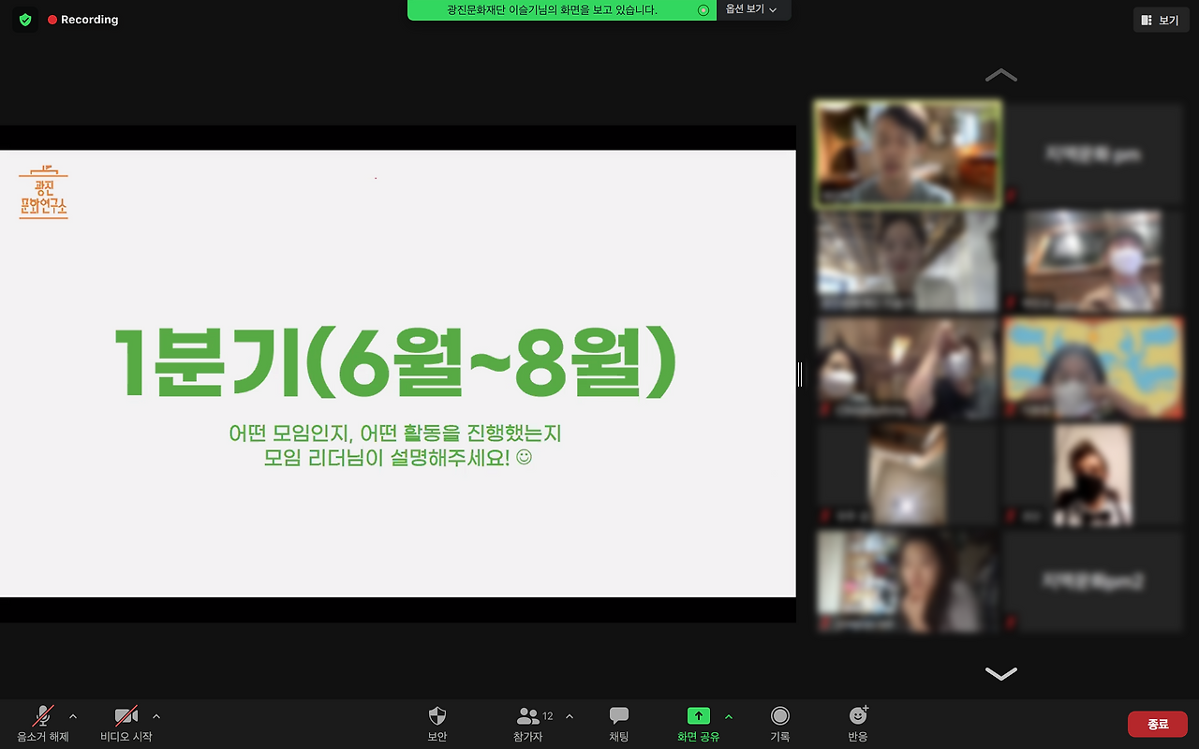
Task: Click the red Recording indicator
Action: [x=83, y=20]
